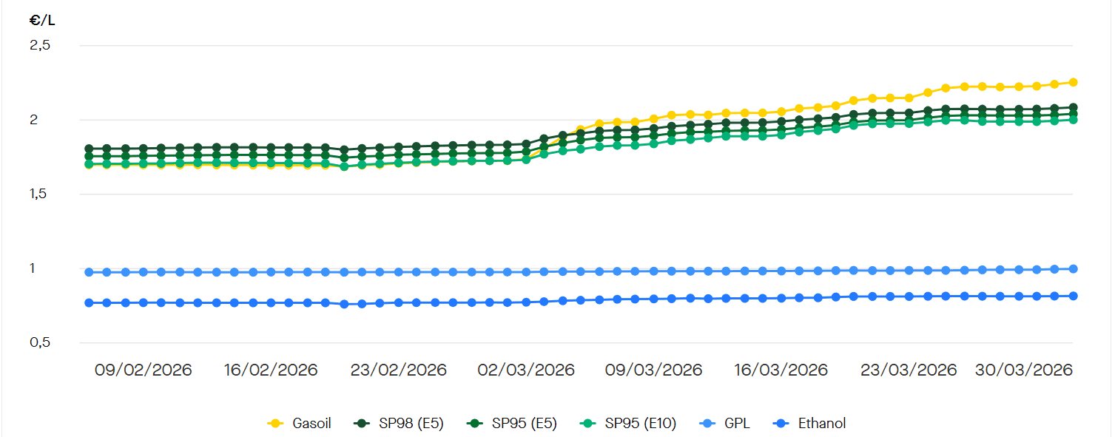Select the 23/02/2026 axis date
The width and height of the screenshot is (1112, 437).
pyautogui.click(x=400, y=370)
